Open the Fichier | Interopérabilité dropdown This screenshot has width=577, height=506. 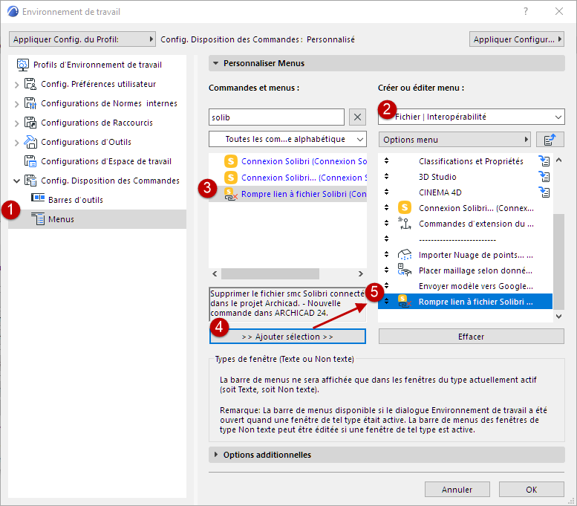coord(471,117)
